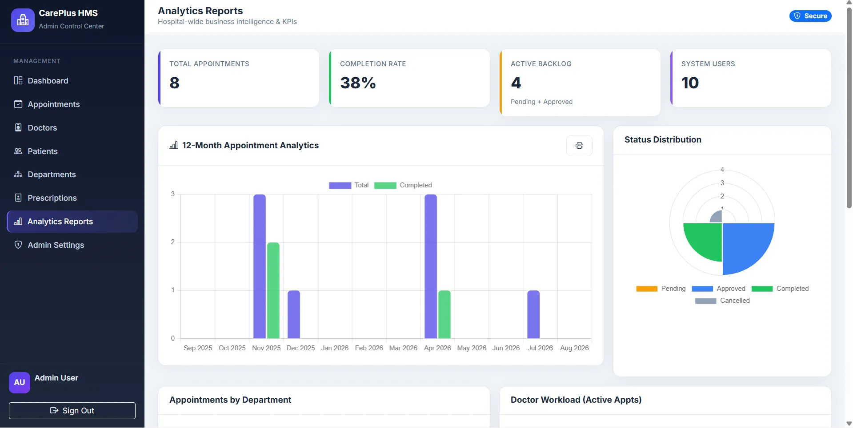Image resolution: width=853 pixels, height=428 pixels.
Task: Open the Prescriptions section
Action: click(x=72, y=198)
